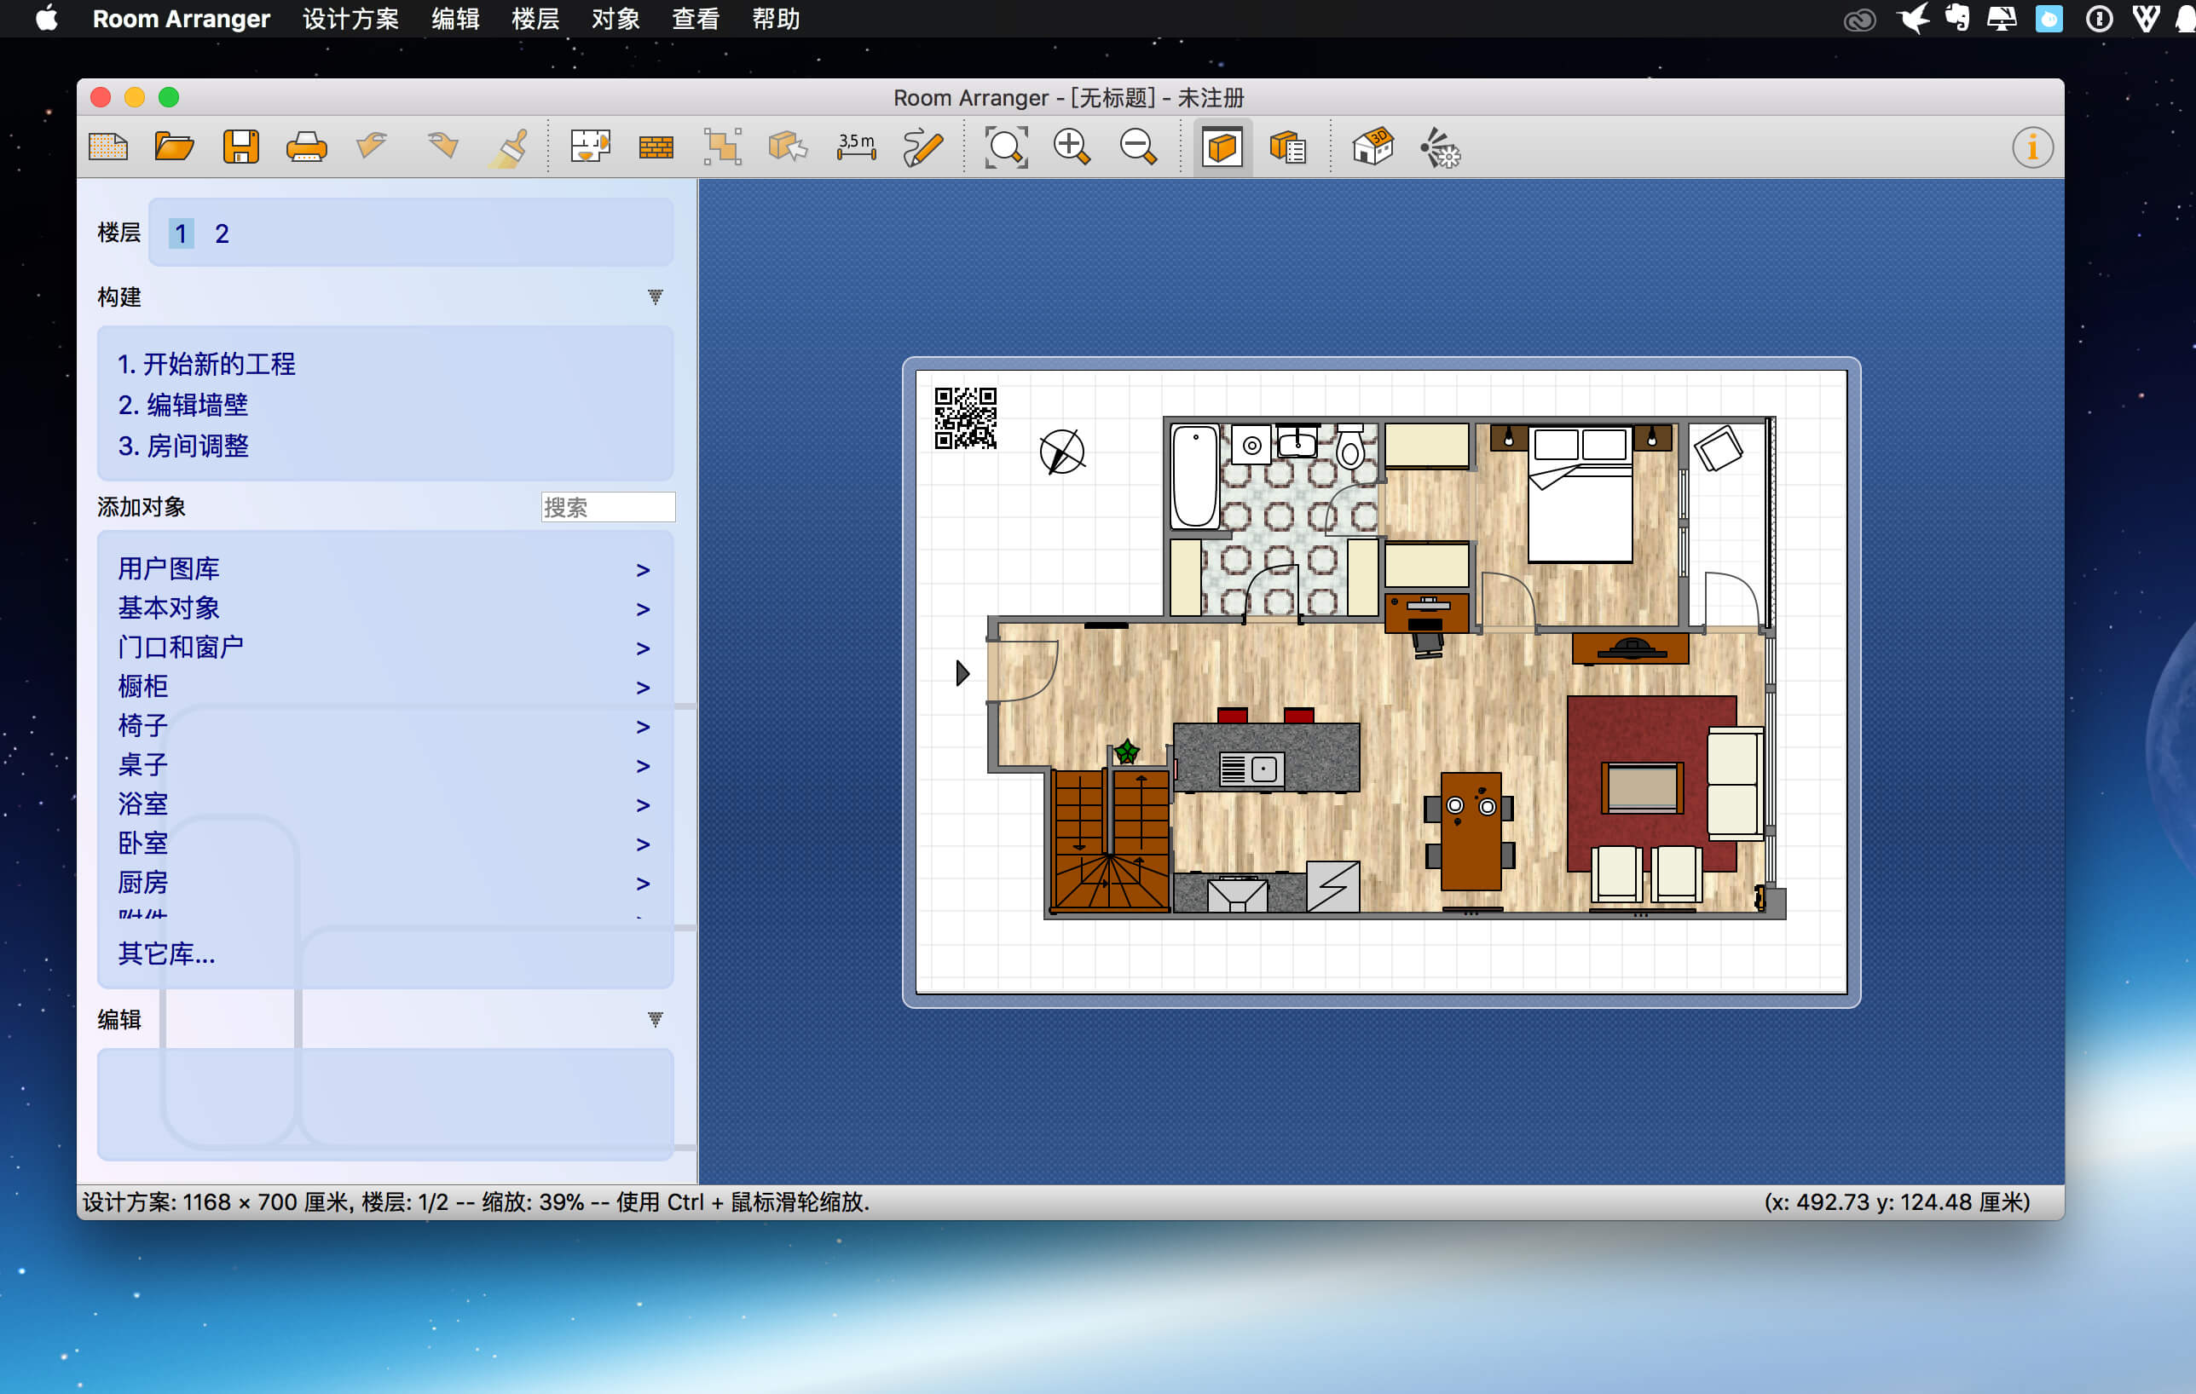The image size is (2196, 1394).
Task: Click the render settings gear icon
Action: coord(1440,147)
